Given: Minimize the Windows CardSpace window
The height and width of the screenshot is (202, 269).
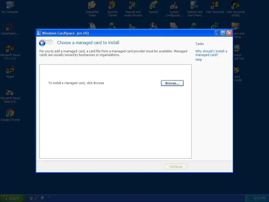Looking at the screenshot, I should (x=217, y=33).
